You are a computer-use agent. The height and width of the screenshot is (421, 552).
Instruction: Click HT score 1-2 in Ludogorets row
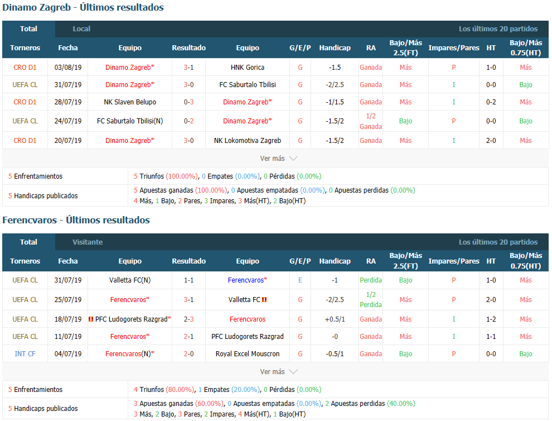click(491, 319)
